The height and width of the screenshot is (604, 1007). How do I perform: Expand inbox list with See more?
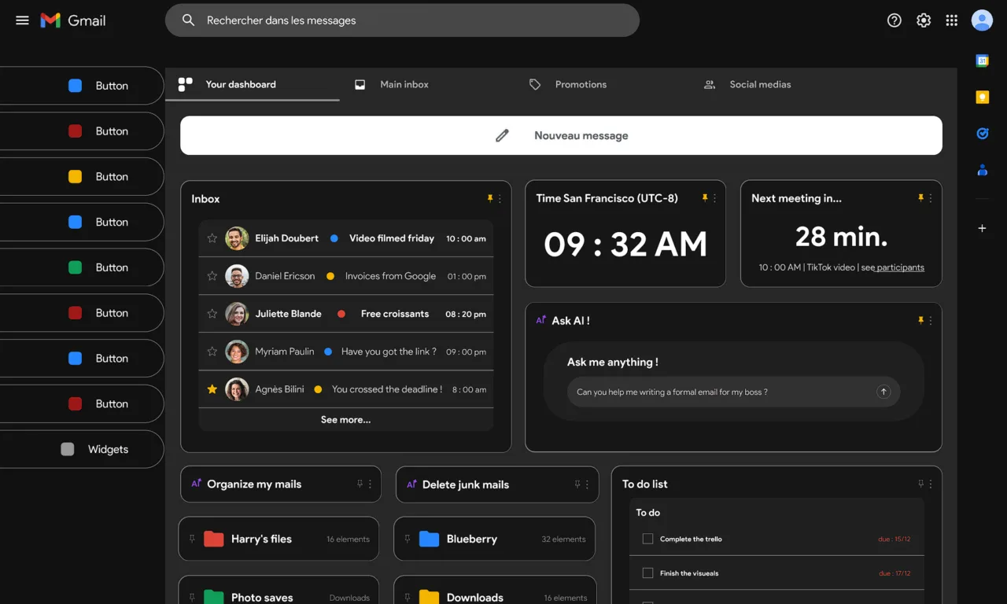point(345,420)
